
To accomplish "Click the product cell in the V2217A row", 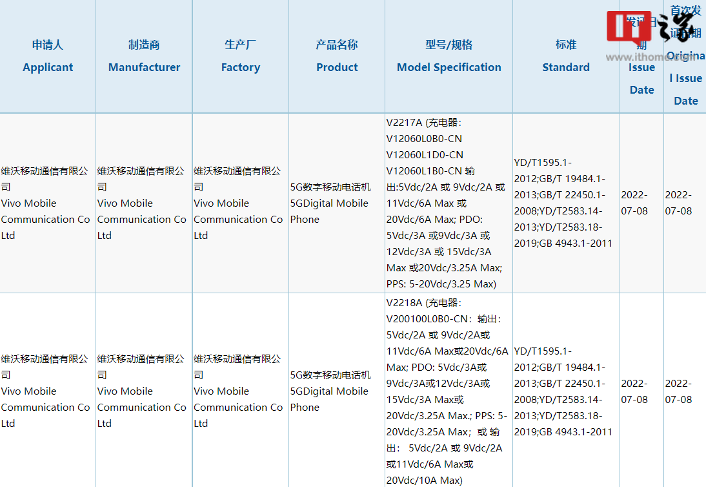I will click(x=337, y=203).
